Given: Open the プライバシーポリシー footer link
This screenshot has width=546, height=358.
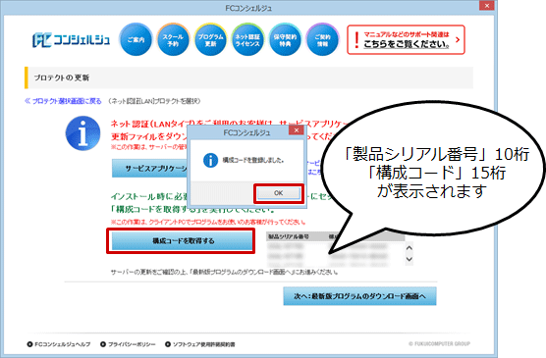Looking at the screenshot, I should point(128,344).
